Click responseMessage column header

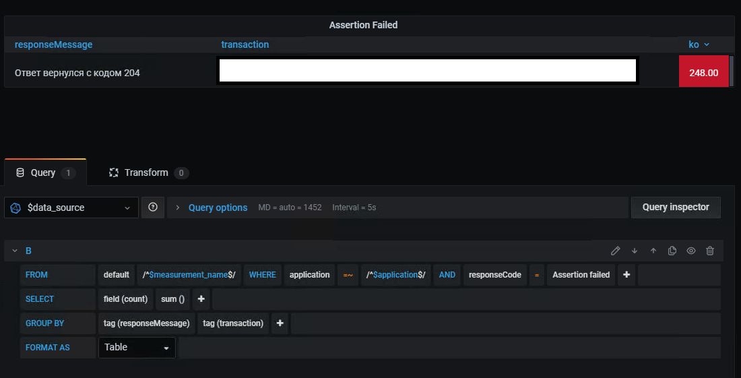(x=53, y=44)
